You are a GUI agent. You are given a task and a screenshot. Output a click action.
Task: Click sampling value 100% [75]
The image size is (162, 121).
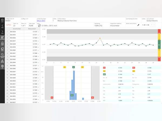click(x=98, y=26)
